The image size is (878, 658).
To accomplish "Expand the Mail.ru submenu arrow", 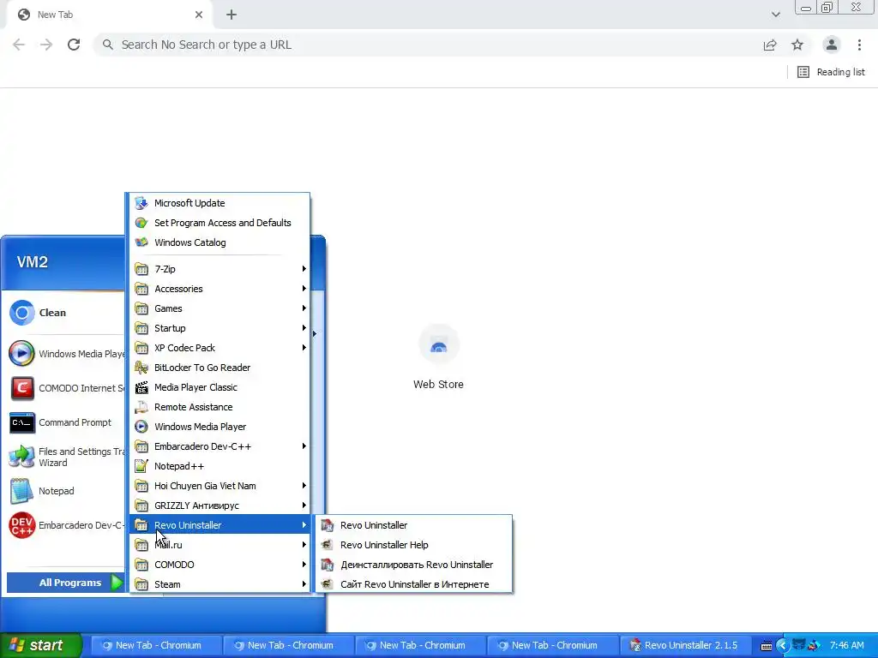I will (x=304, y=545).
